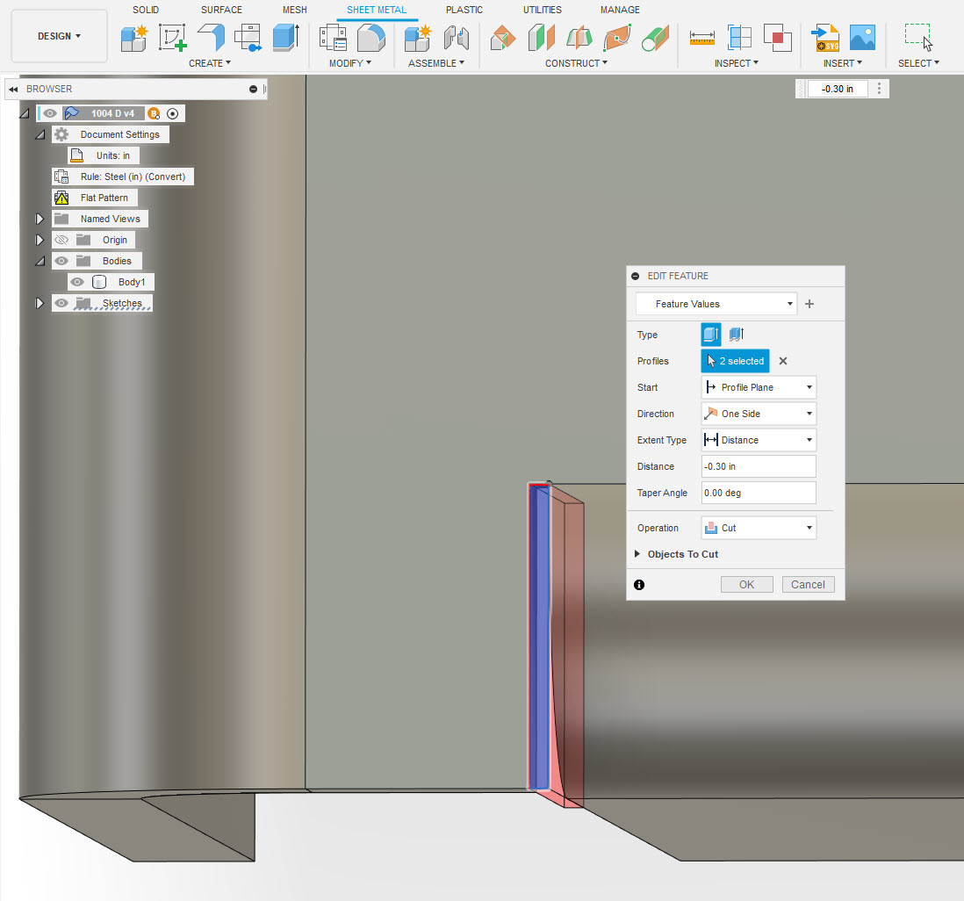This screenshot has width=964, height=901.
Task: Hide Body1 using its eye icon
Action: (x=76, y=281)
